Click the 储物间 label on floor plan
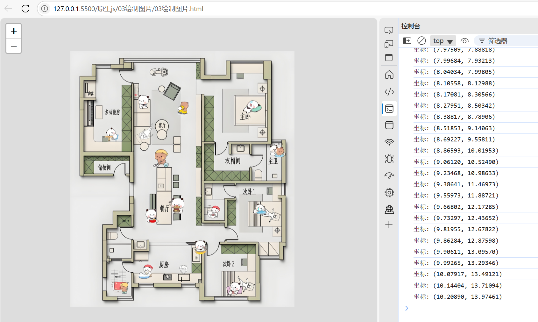This screenshot has height=322, width=538. coord(104,167)
